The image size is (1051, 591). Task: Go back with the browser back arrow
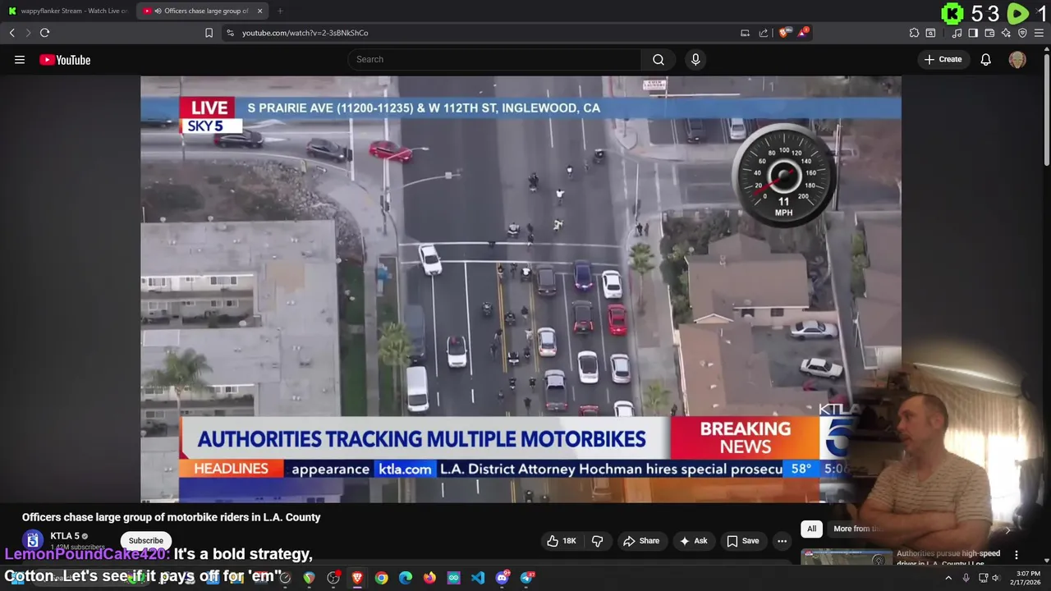click(11, 33)
